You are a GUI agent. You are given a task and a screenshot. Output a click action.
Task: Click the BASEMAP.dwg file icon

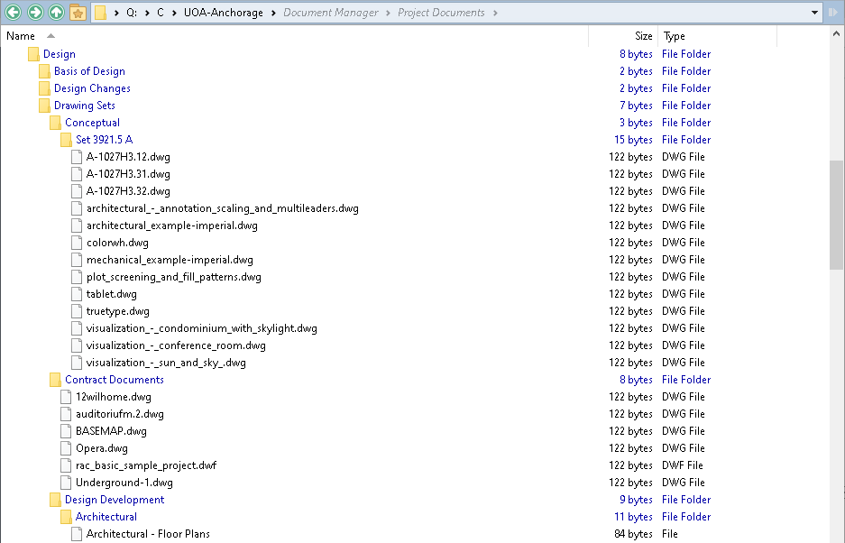click(x=65, y=430)
